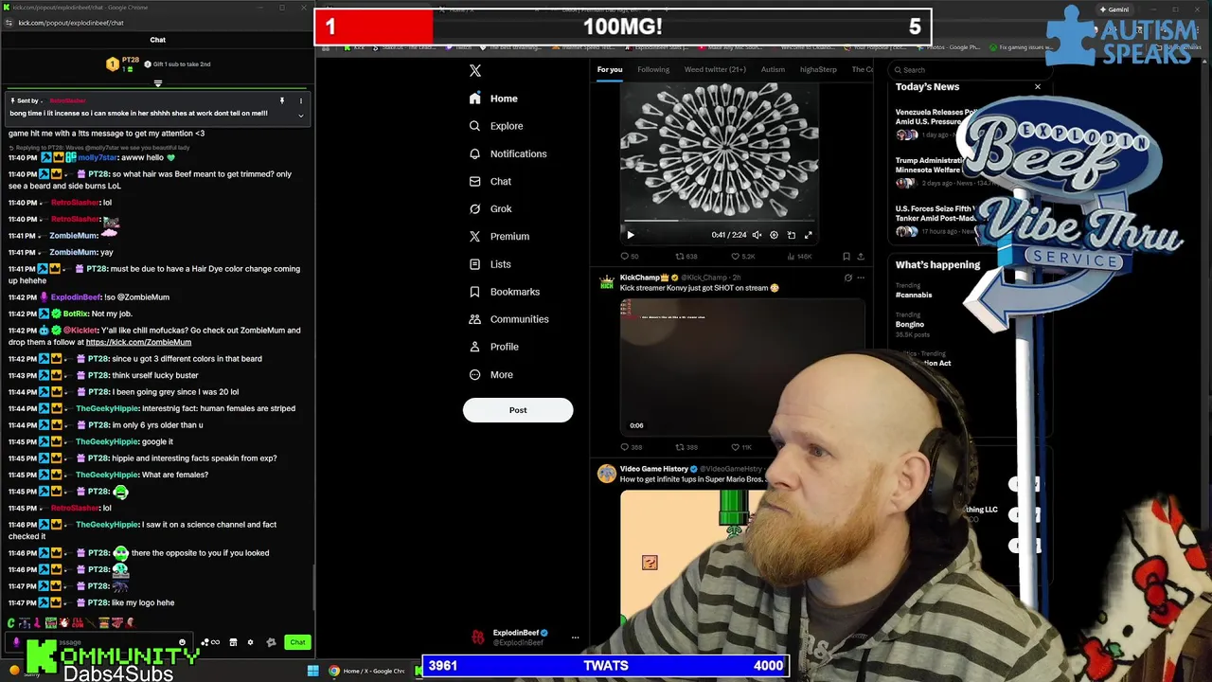Viewport: 1212px width, 682px height.
Task: Open the kick.com/ZombieMum link in chat
Action: pyautogui.click(x=138, y=342)
